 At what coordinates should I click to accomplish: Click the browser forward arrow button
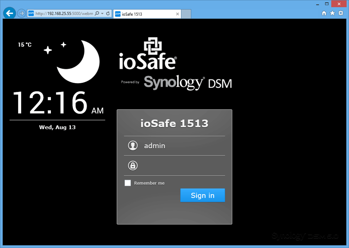[21, 13]
